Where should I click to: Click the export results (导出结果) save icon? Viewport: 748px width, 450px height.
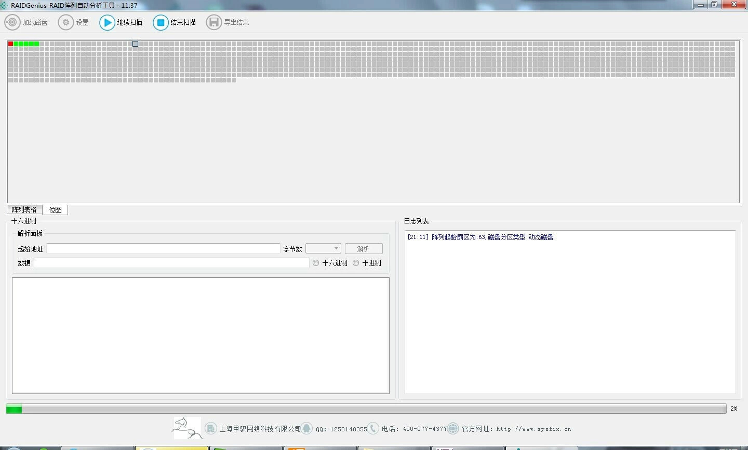(x=213, y=22)
